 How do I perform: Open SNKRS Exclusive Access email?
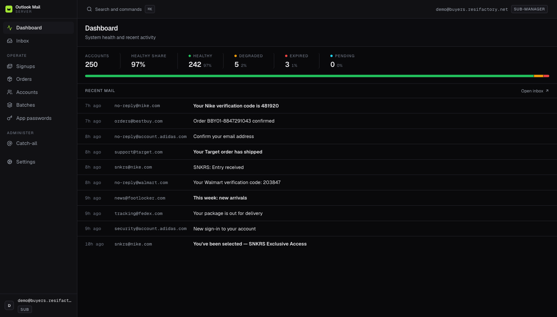[x=317, y=244]
